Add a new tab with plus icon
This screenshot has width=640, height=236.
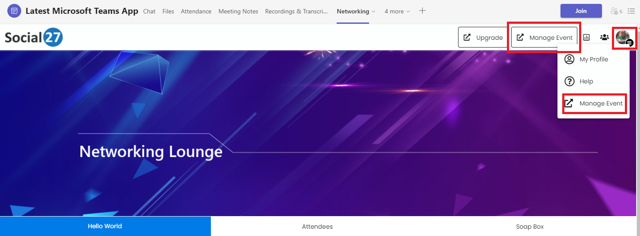pos(423,11)
